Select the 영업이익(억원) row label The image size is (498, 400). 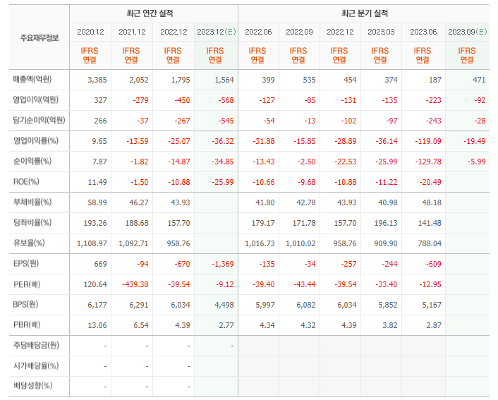(x=35, y=99)
